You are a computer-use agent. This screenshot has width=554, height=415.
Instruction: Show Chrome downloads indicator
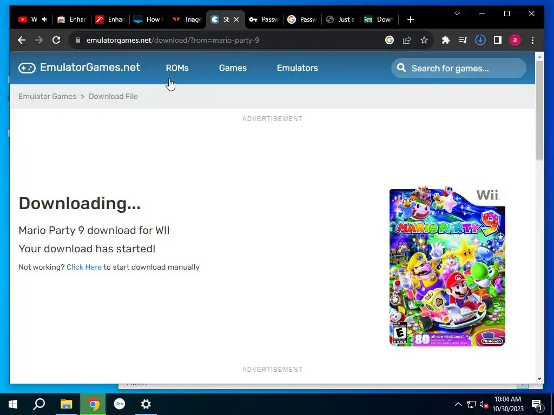(480, 40)
